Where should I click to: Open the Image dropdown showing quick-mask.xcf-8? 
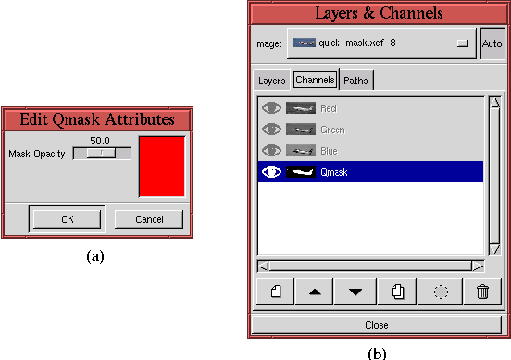[381, 43]
